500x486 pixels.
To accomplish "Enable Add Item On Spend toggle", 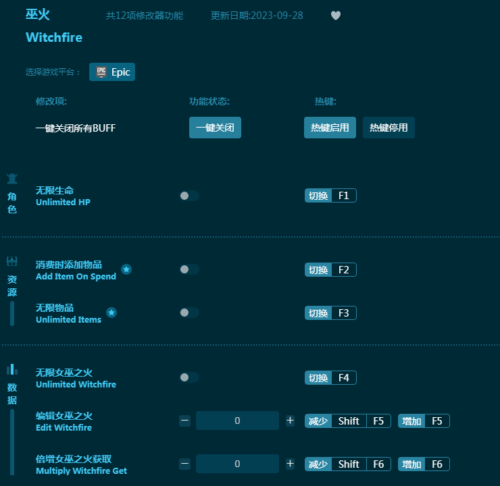I will [189, 269].
